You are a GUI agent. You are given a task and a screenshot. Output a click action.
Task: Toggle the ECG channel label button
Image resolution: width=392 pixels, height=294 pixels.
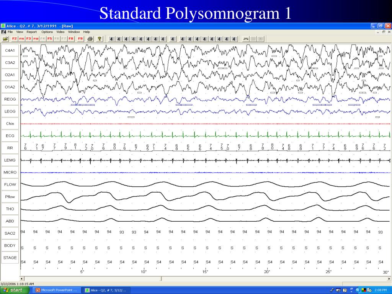coord(10,136)
